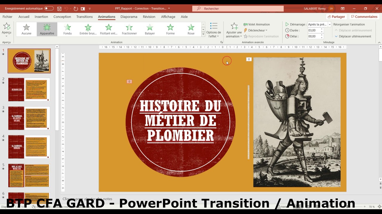Switch to the Conception tab

pyautogui.click(x=62, y=17)
